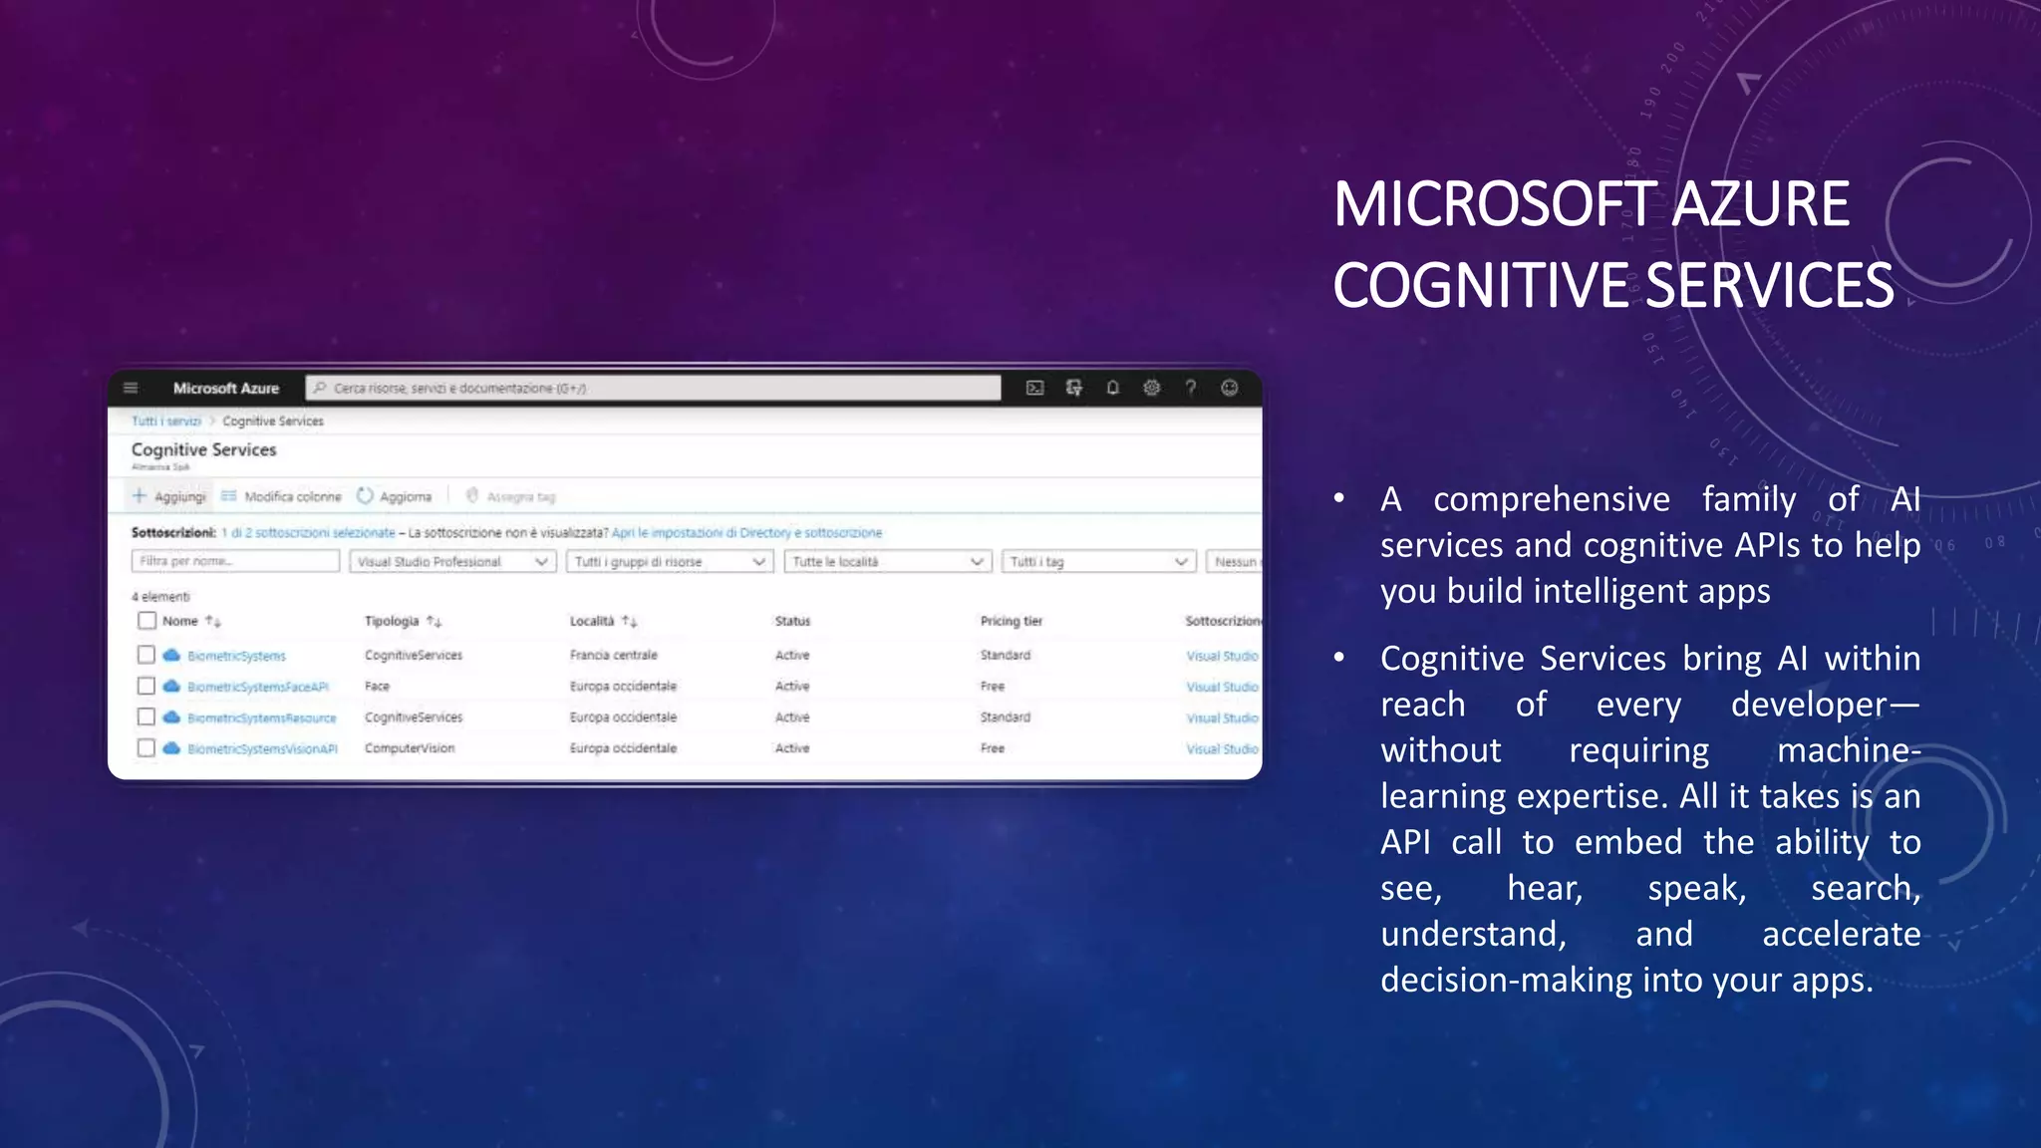Image resolution: width=2041 pixels, height=1148 pixels.
Task: Open the Azure hamburger menu
Action: point(131,388)
